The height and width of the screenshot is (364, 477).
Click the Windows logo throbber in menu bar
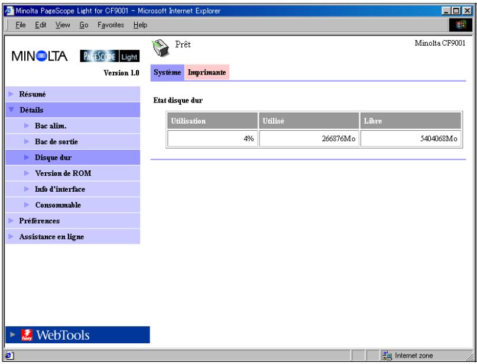pyautogui.click(x=460, y=25)
